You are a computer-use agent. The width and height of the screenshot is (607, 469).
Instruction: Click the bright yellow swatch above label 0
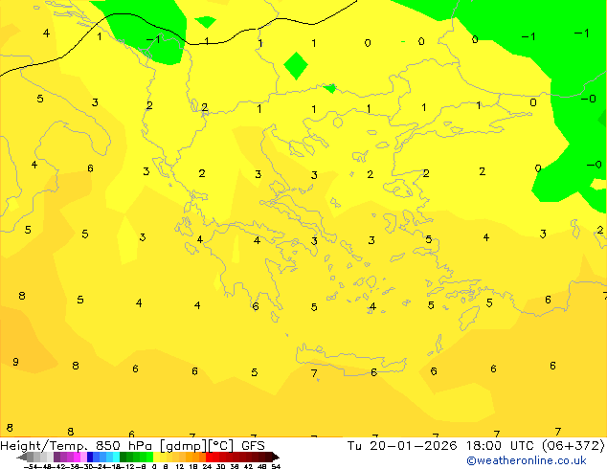(156, 457)
